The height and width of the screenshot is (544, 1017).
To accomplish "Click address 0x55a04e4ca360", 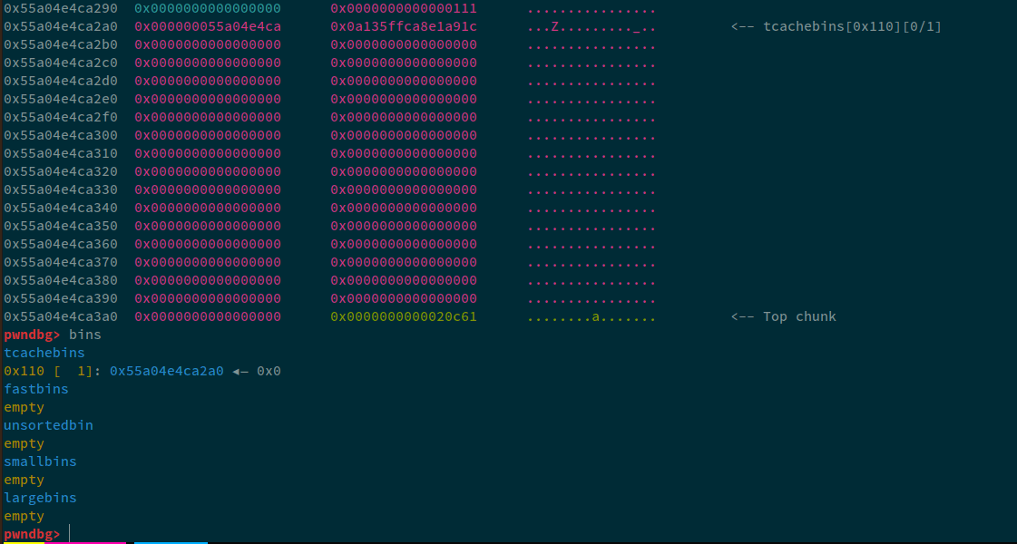I will (61, 245).
